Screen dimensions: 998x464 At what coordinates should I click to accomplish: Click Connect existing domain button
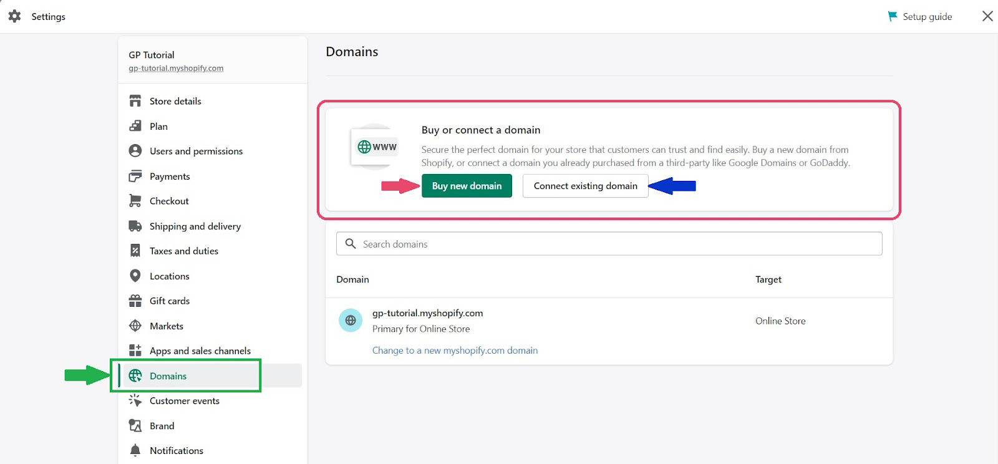(585, 186)
